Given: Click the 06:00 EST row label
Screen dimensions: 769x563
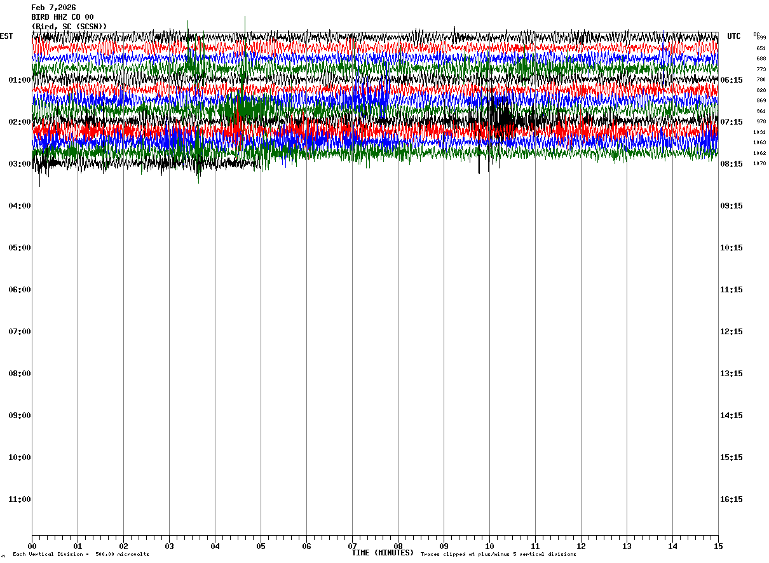Looking at the screenshot, I should tap(20, 290).
